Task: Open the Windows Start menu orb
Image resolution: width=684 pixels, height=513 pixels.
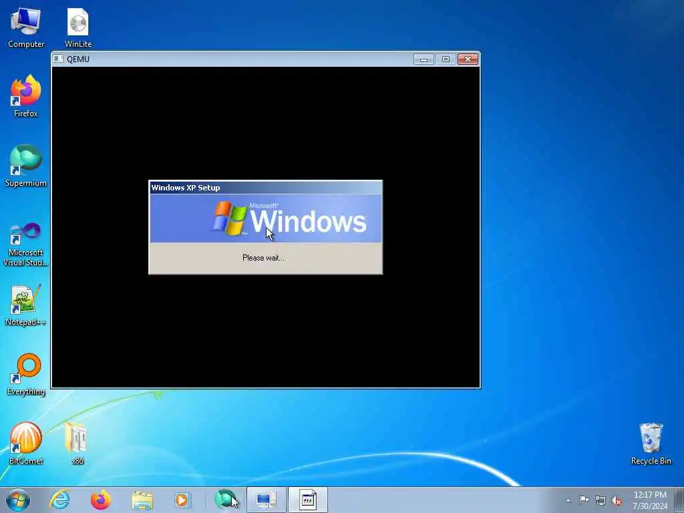Action: point(18,500)
